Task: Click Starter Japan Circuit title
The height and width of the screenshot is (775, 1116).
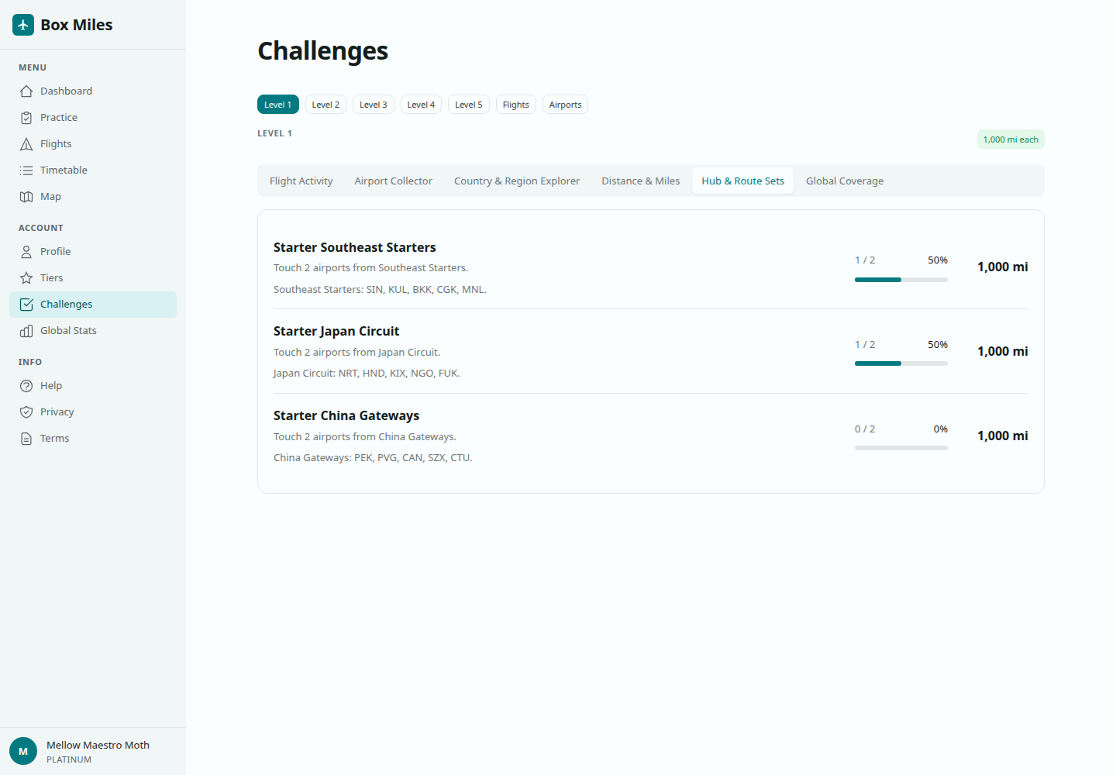Action: pyautogui.click(x=336, y=331)
